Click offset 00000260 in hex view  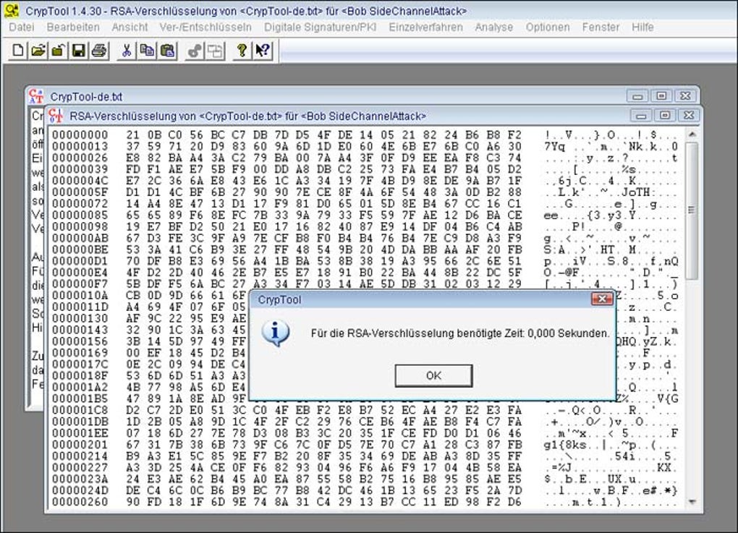80,501
